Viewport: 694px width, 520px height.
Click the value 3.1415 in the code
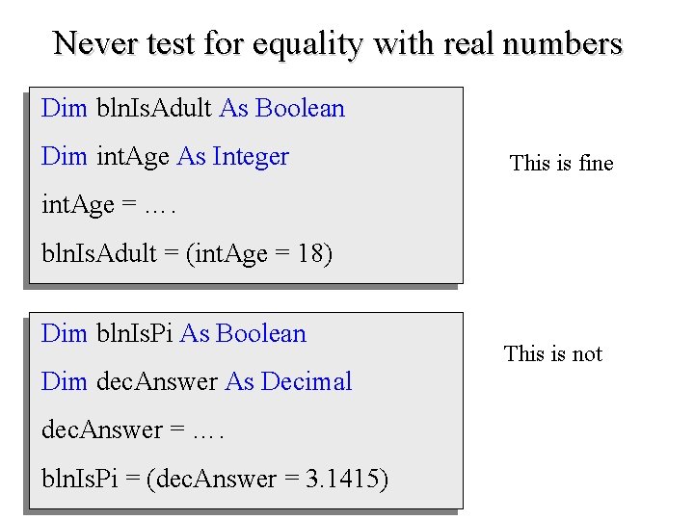342,478
